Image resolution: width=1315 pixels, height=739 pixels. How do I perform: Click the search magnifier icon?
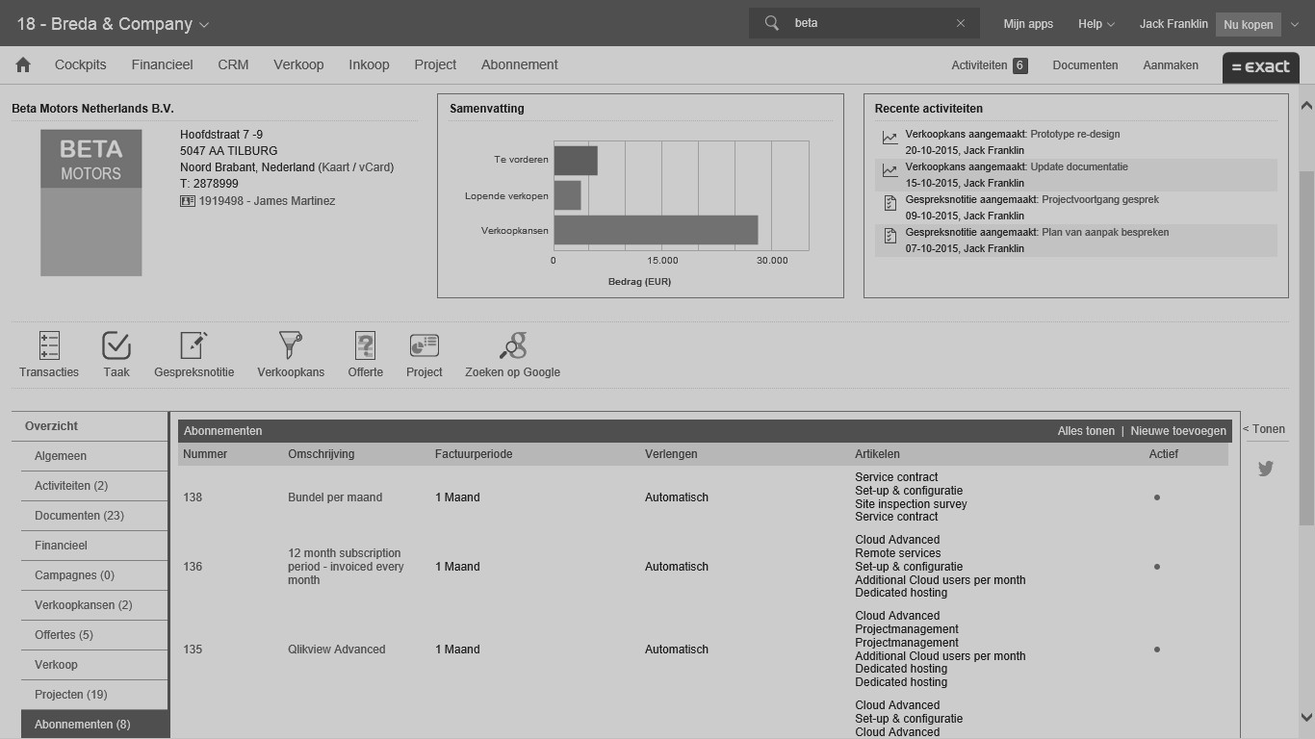pyautogui.click(x=771, y=23)
